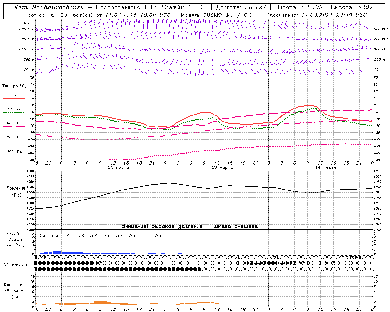Click the 'Конвективн.' convective cloud label

pyautogui.click(x=16, y=285)
